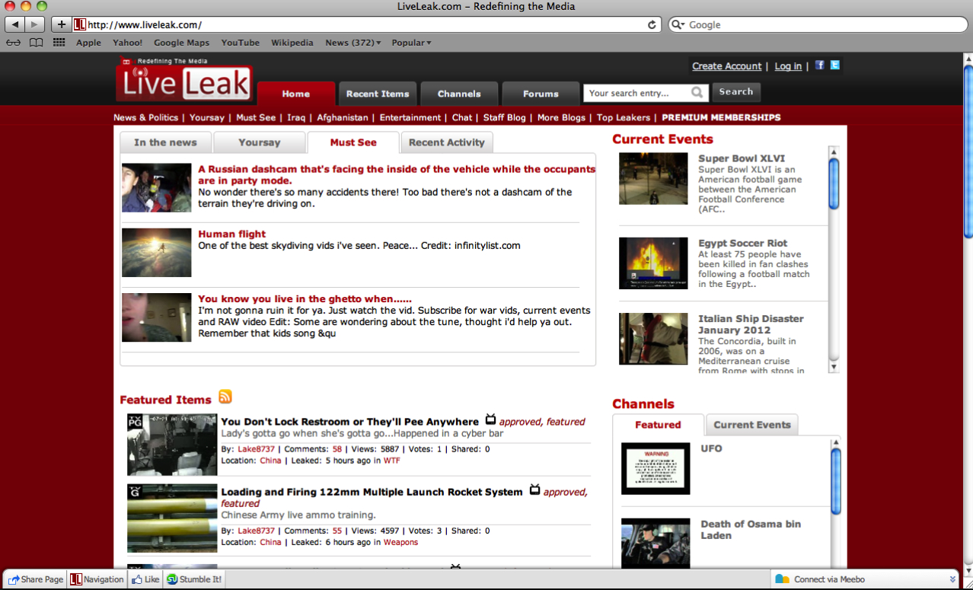Visit LiveLeak Twitter page icon

(x=835, y=65)
